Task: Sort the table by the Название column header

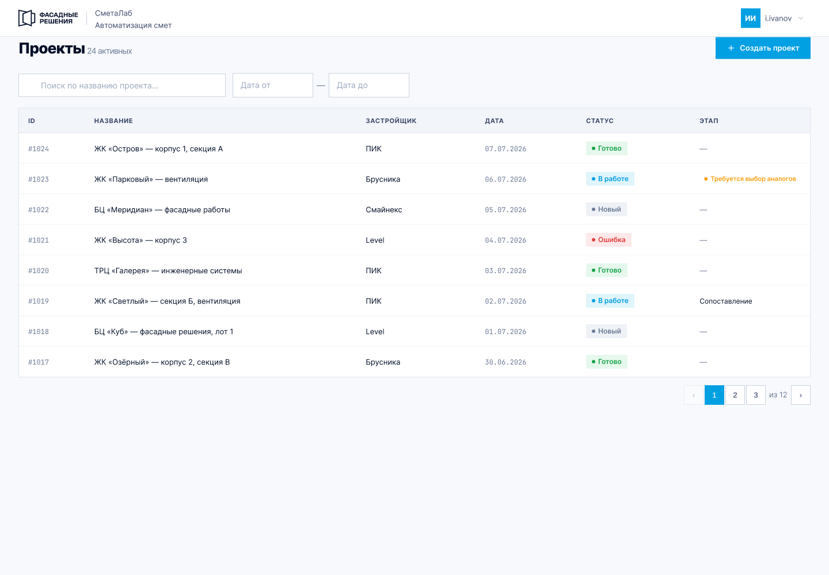Action: tap(113, 121)
